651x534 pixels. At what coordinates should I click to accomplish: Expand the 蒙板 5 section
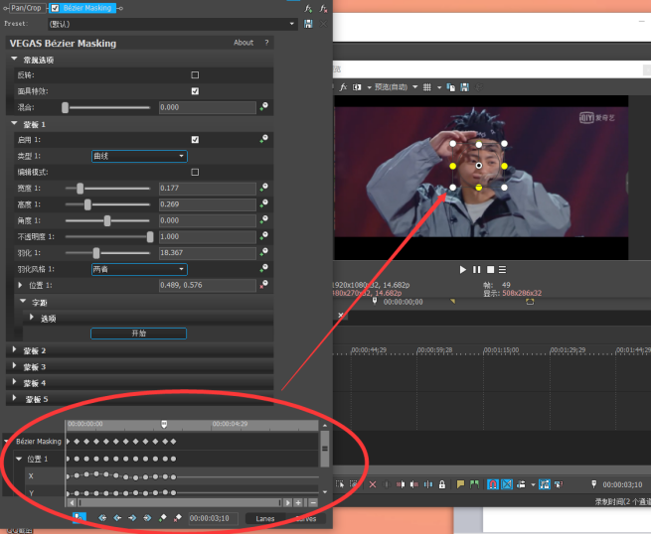(14, 398)
